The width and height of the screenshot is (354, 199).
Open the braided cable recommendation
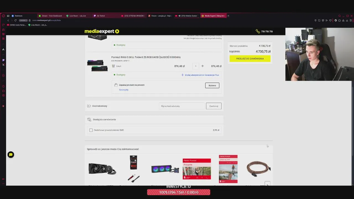259,169
